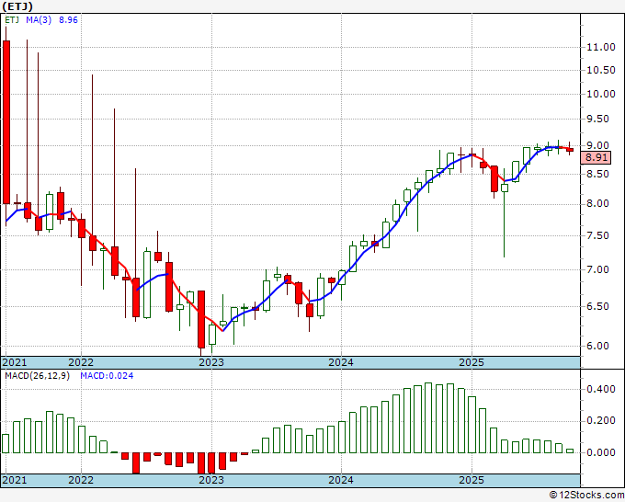Click the red candlestick at the 2023 low

click(x=201, y=319)
